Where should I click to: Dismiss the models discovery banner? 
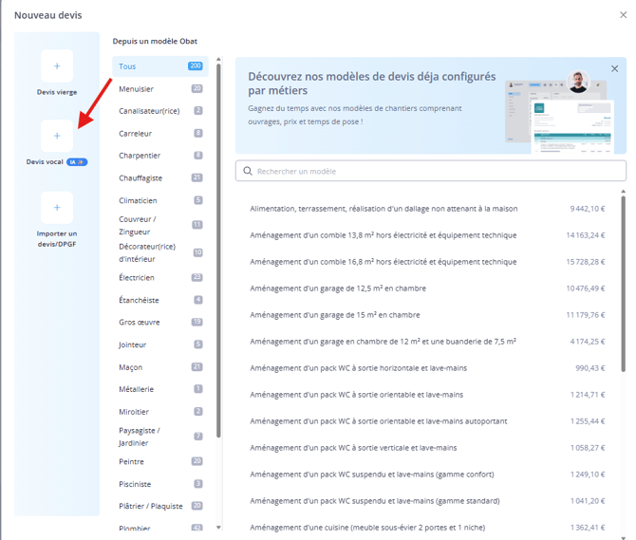tap(614, 69)
